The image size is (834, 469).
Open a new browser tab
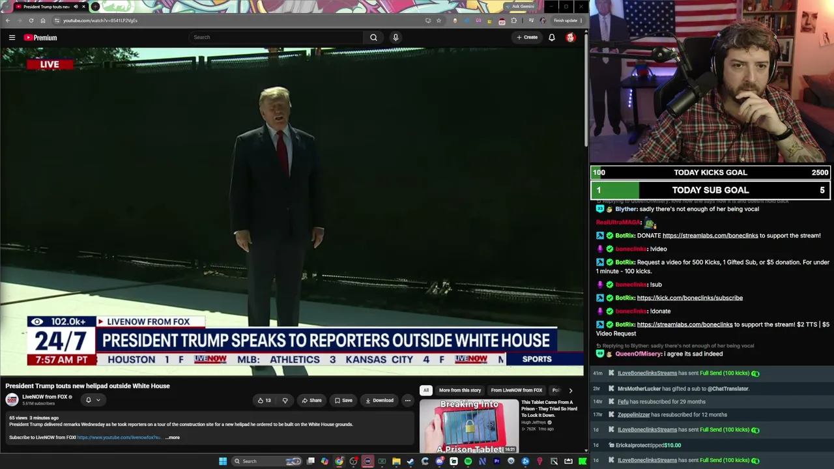pyautogui.click(x=95, y=7)
